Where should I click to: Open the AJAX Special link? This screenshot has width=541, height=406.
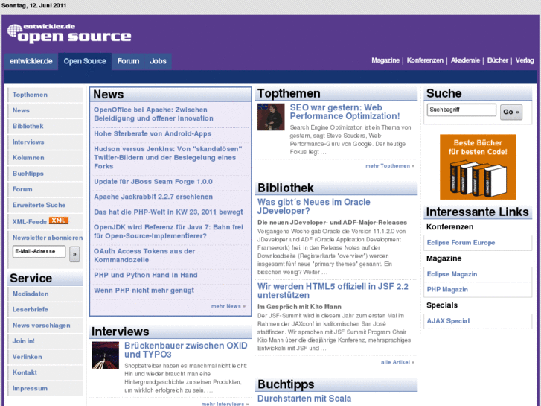(448, 320)
